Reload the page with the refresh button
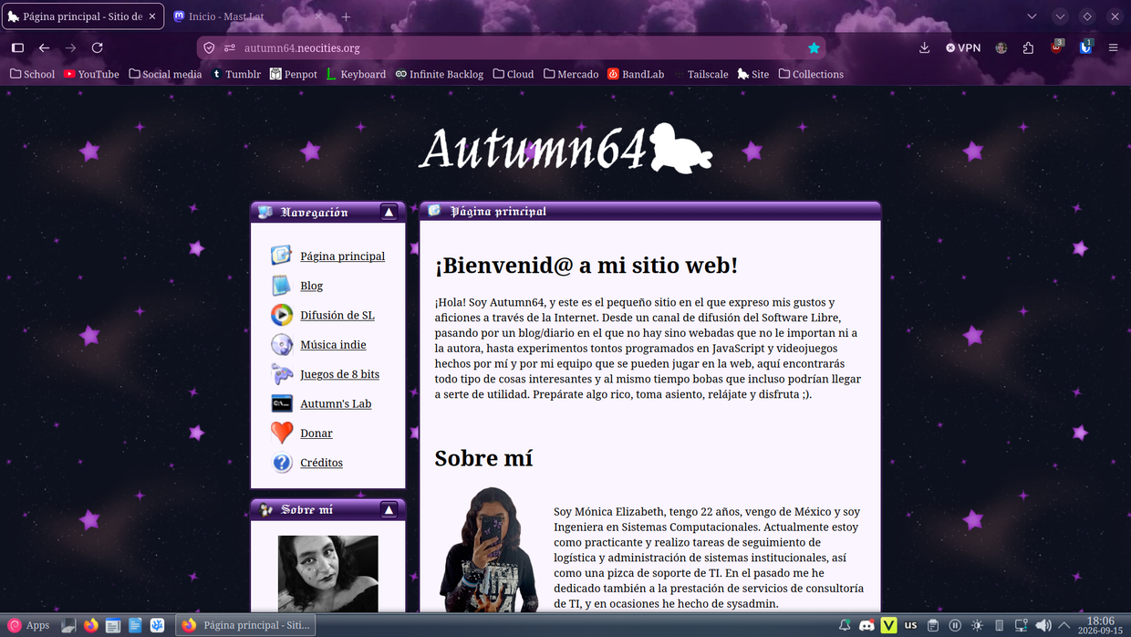 click(98, 48)
